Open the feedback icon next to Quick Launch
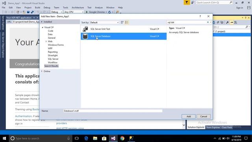Screen dimensions: 252x142 coord(193,2)
